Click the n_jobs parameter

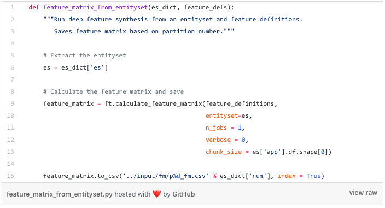pyautogui.click(x=217, y=128)
